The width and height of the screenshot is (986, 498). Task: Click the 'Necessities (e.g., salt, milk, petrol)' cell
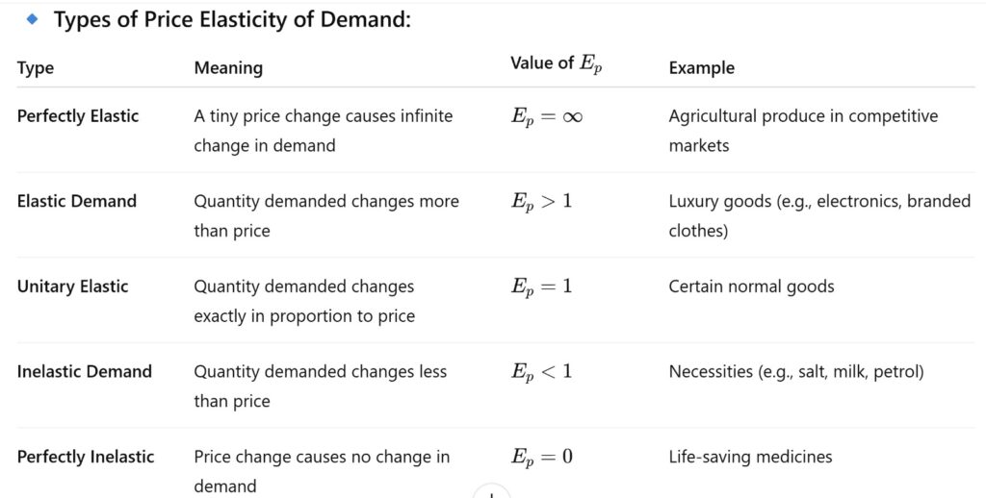click(795, 371)
